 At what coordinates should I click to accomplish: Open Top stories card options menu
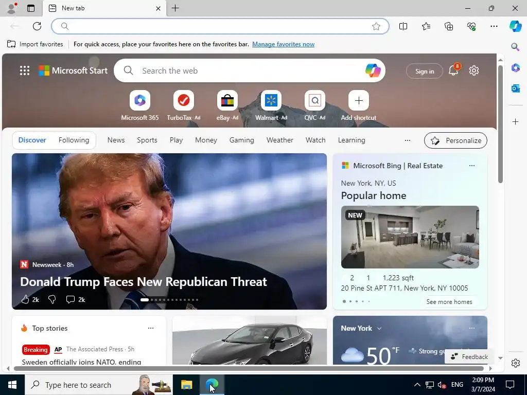coord(151,328)
